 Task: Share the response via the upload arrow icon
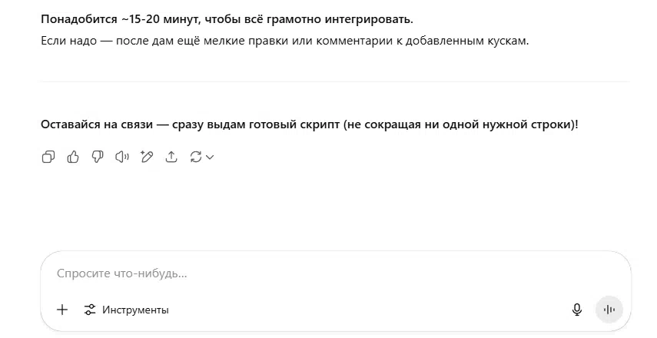pos(171,157)
